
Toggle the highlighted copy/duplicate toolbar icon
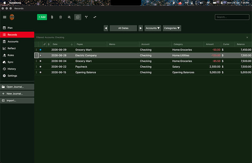[x=78, y=17]
